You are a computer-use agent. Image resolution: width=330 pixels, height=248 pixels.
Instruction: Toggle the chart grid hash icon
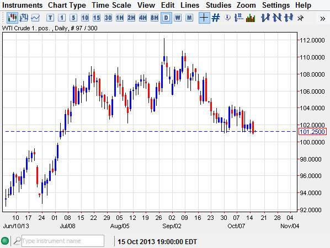click(216, 18)
